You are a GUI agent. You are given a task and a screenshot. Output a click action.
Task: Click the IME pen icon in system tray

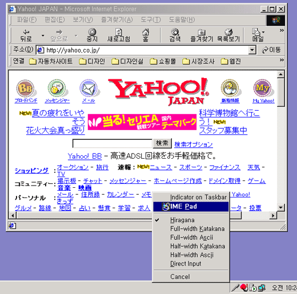click(x=235, y=288)
